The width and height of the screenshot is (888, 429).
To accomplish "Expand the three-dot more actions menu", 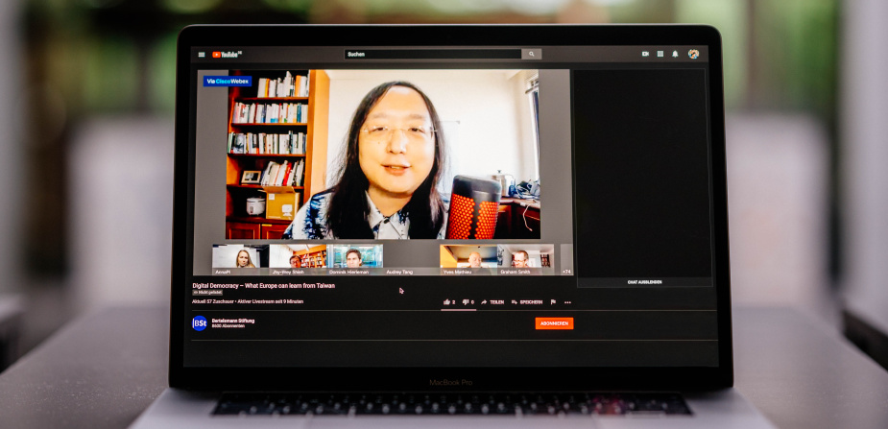I will coord(567,301).
